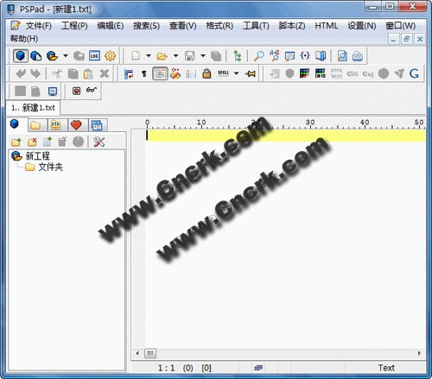Open the 窗口(W) menu

[x=401, y=26]
